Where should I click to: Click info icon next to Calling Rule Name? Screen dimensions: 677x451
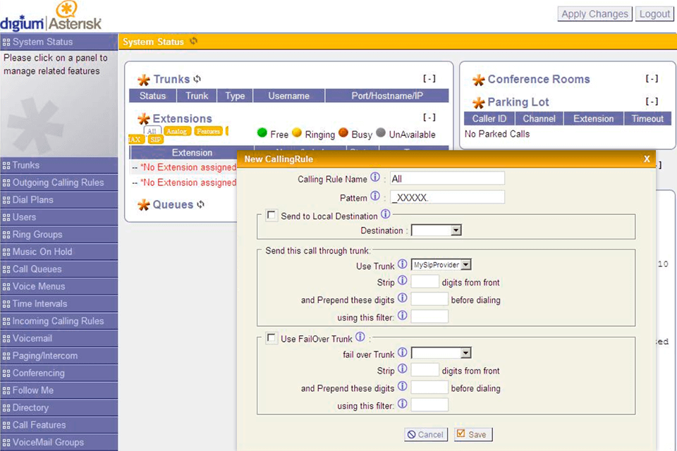click(375, 178)
